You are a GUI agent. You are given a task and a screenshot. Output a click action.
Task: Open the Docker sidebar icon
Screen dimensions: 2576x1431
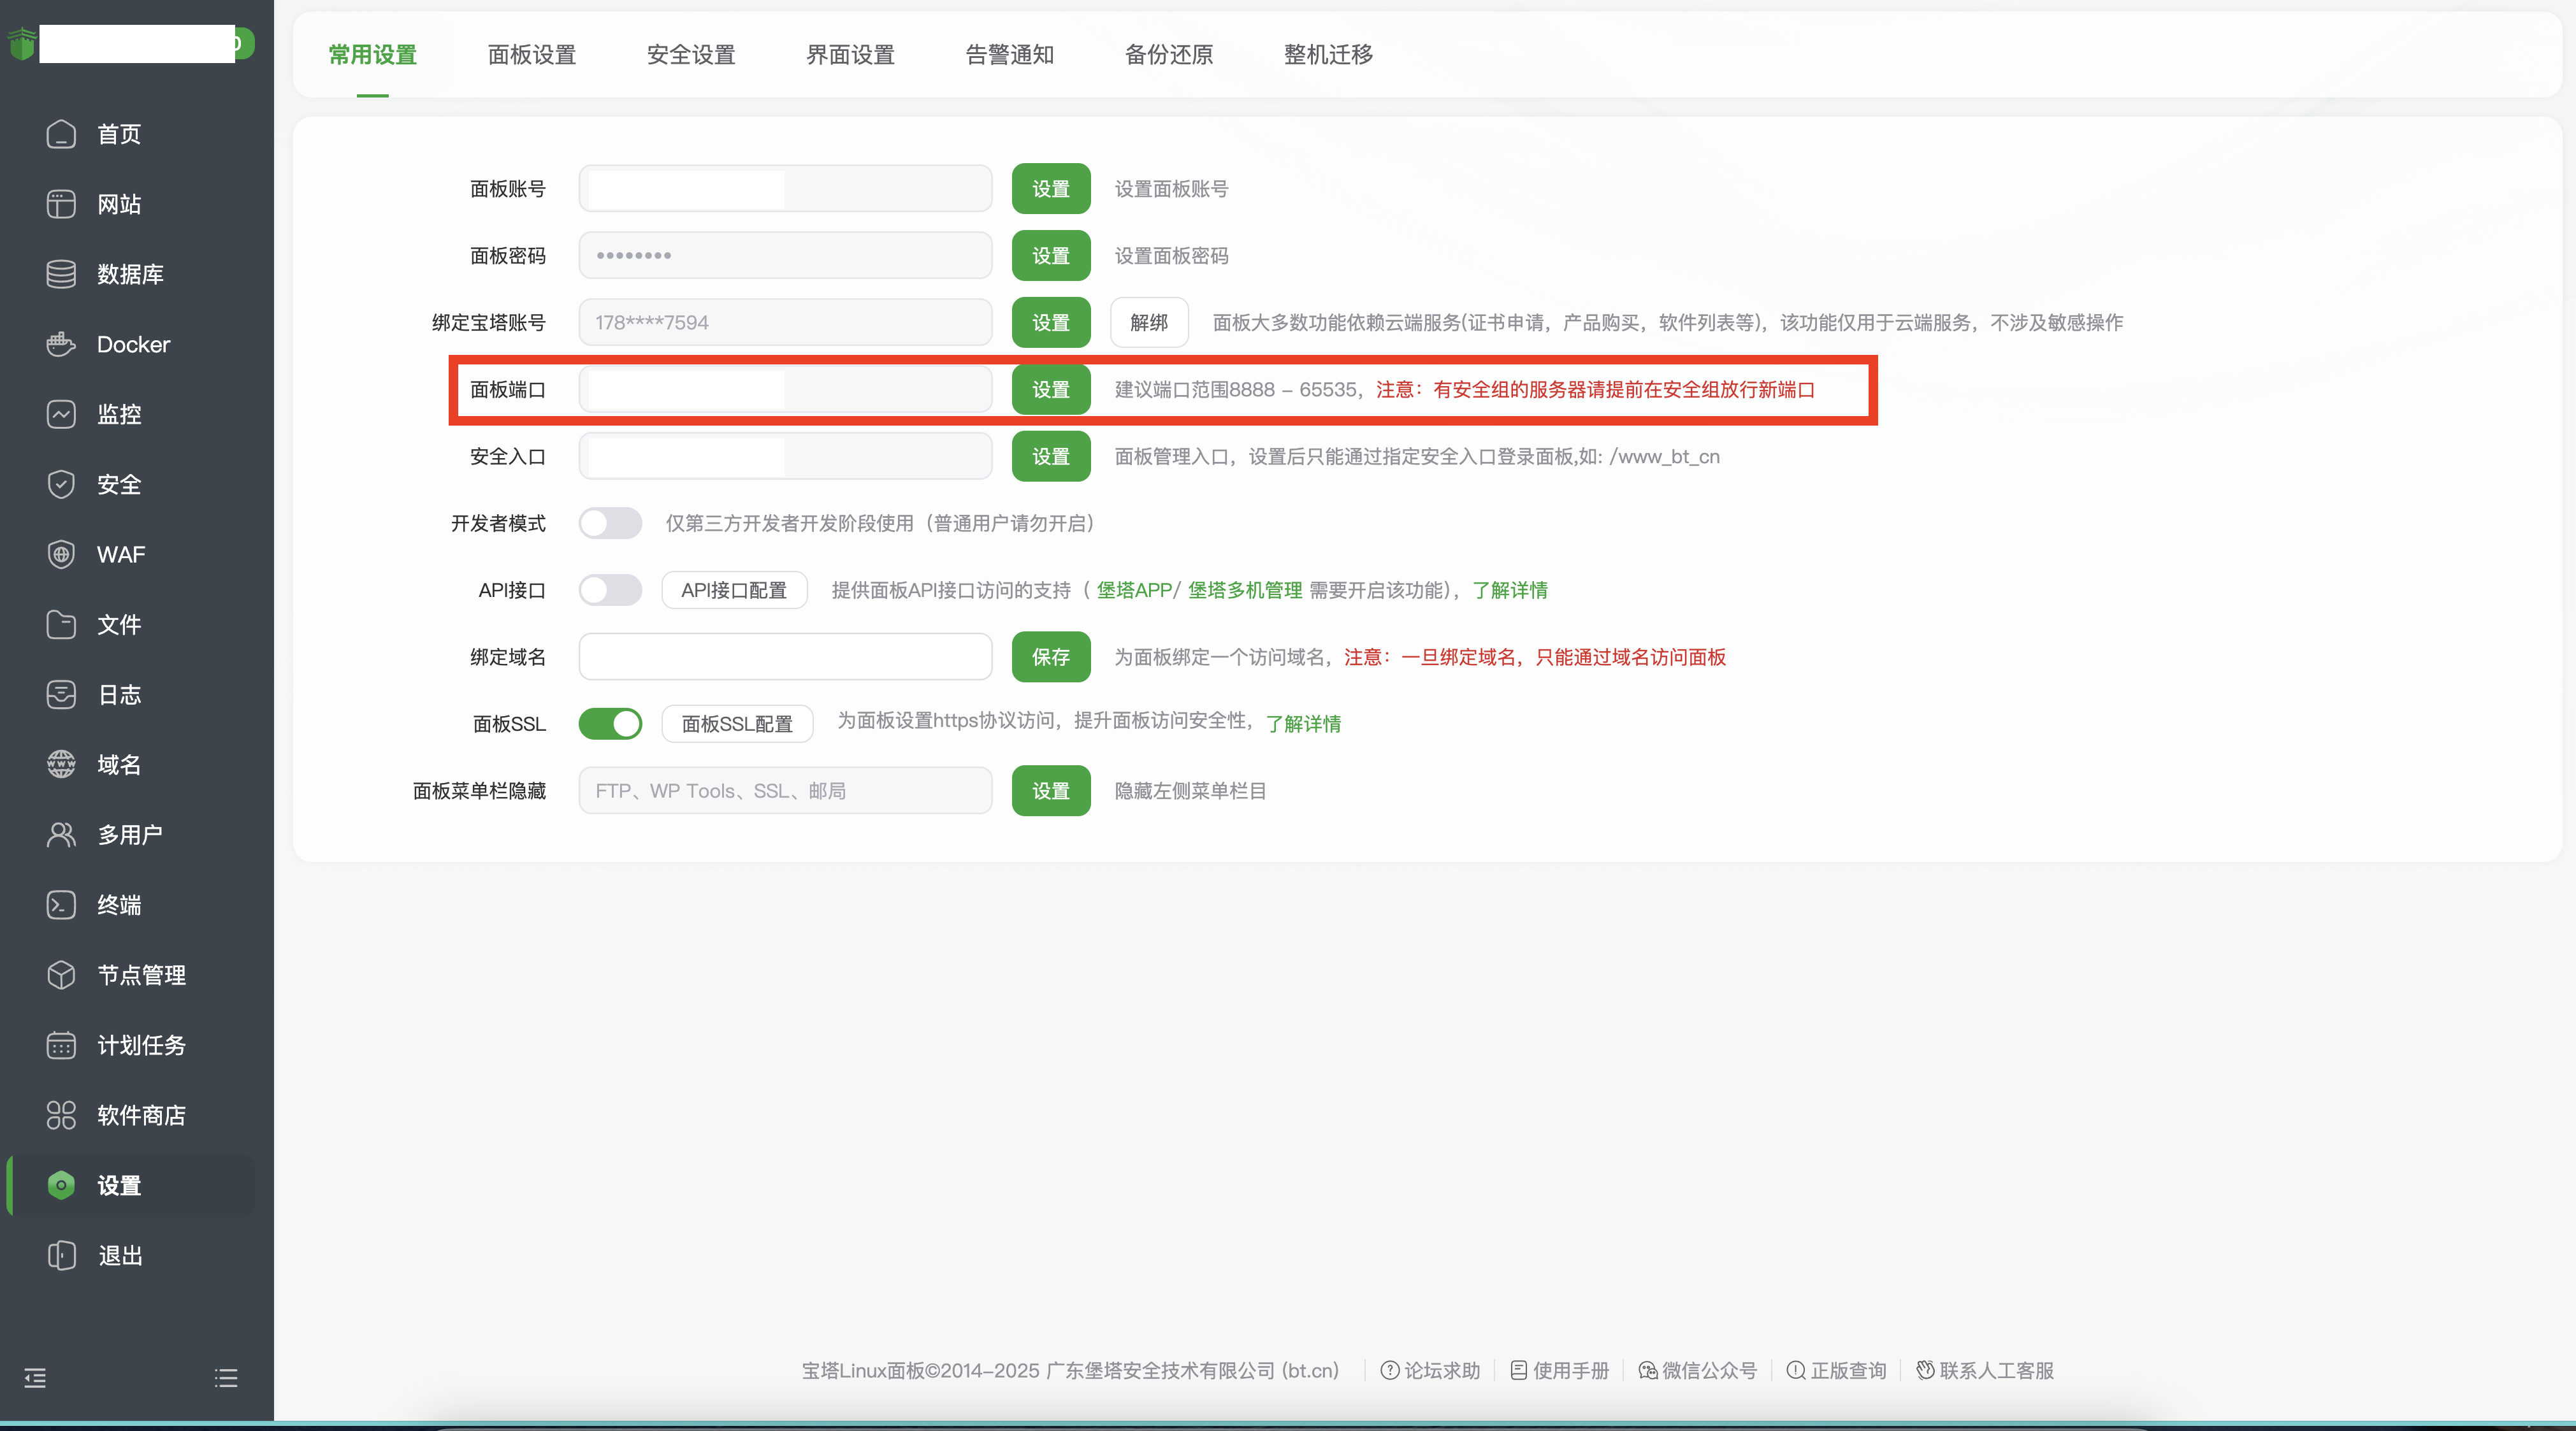click(61, 344)
